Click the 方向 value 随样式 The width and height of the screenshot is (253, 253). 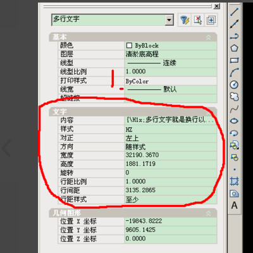pyautogui.click(x=171, y=147)
